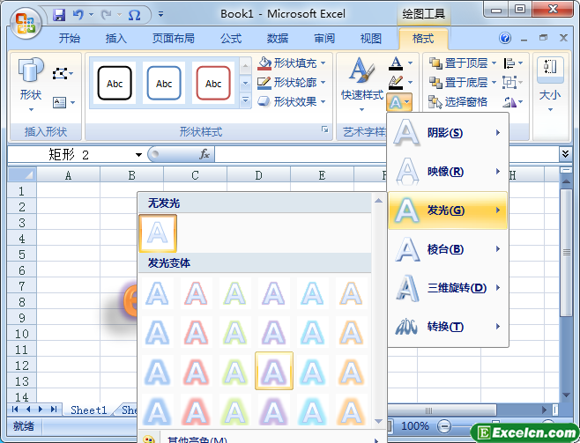Select the no glow option under 无发光
The height and width of the screenshot is (443, 580).
[x=158, y=233]
